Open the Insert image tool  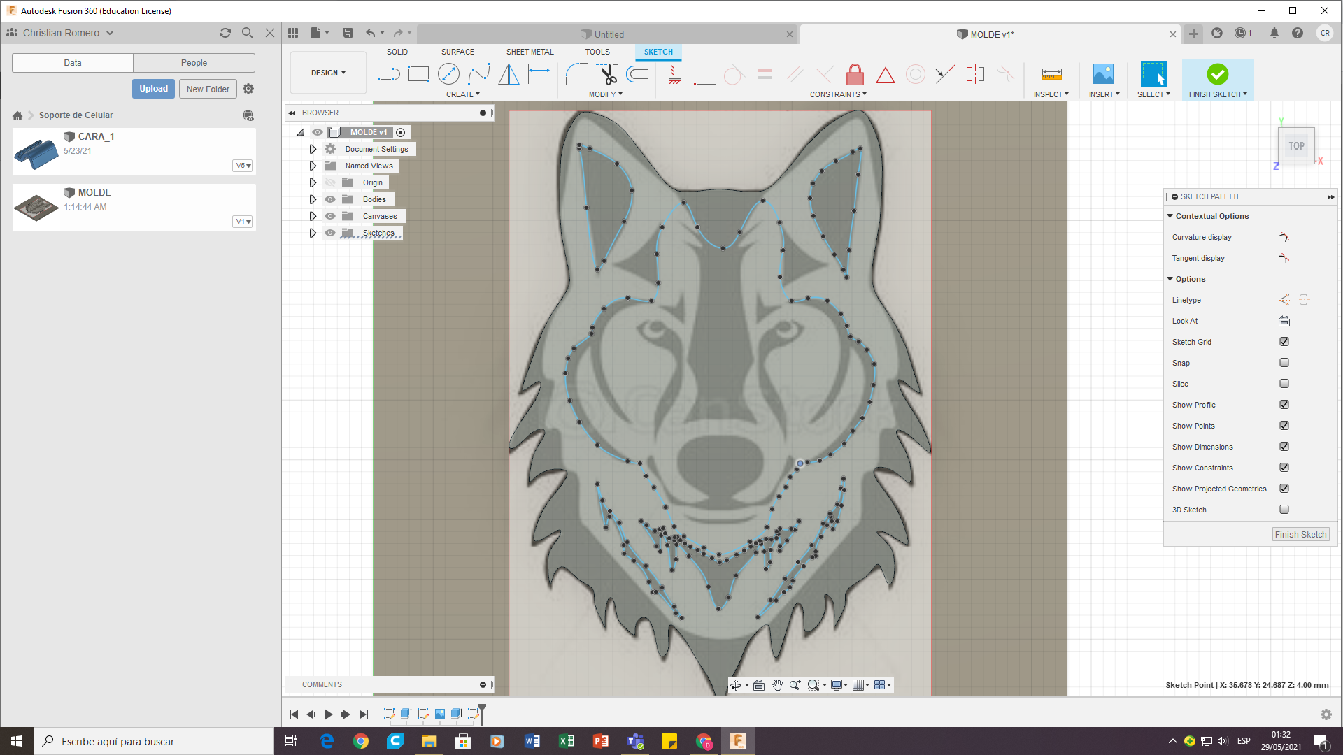[1103, 74]
